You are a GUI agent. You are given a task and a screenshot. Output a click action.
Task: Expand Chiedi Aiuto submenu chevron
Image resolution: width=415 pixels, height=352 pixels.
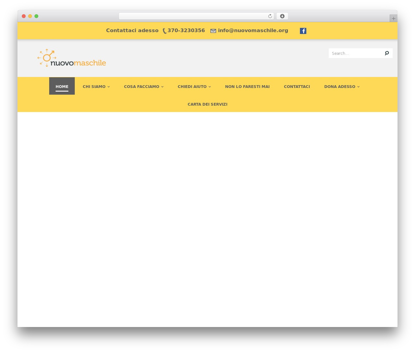click(x=210, y=87)
